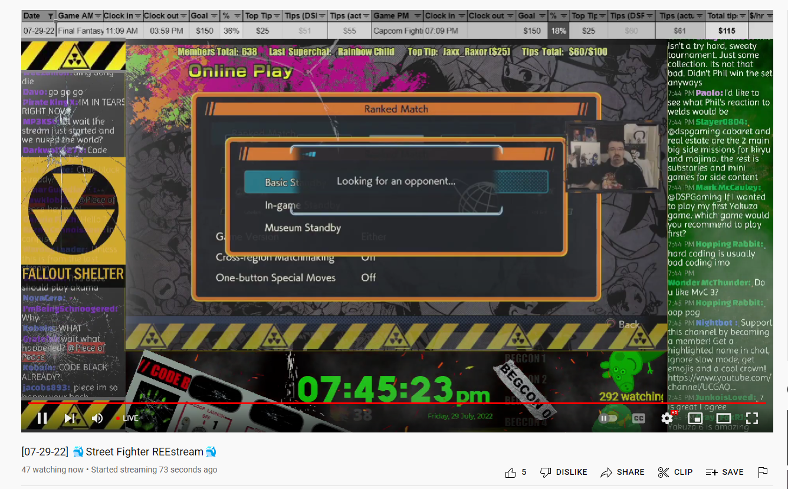Select the $55 tips cell
Screen dimensions: 788x489
coord(350,31)
